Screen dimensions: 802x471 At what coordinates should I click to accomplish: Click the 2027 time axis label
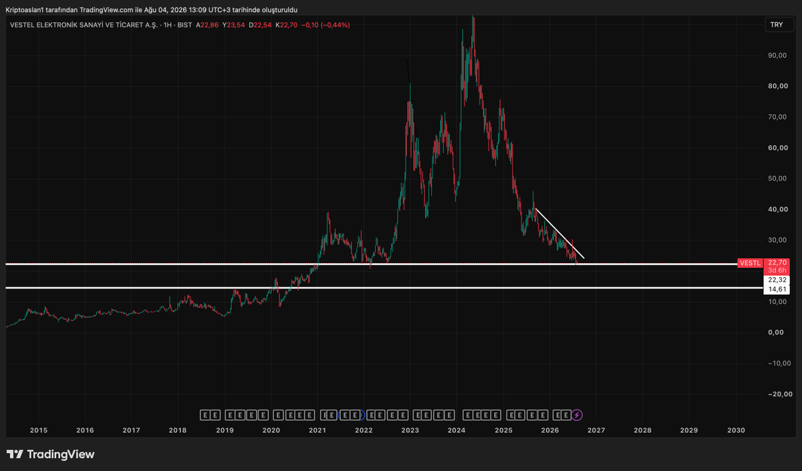[x=596, y=431]
